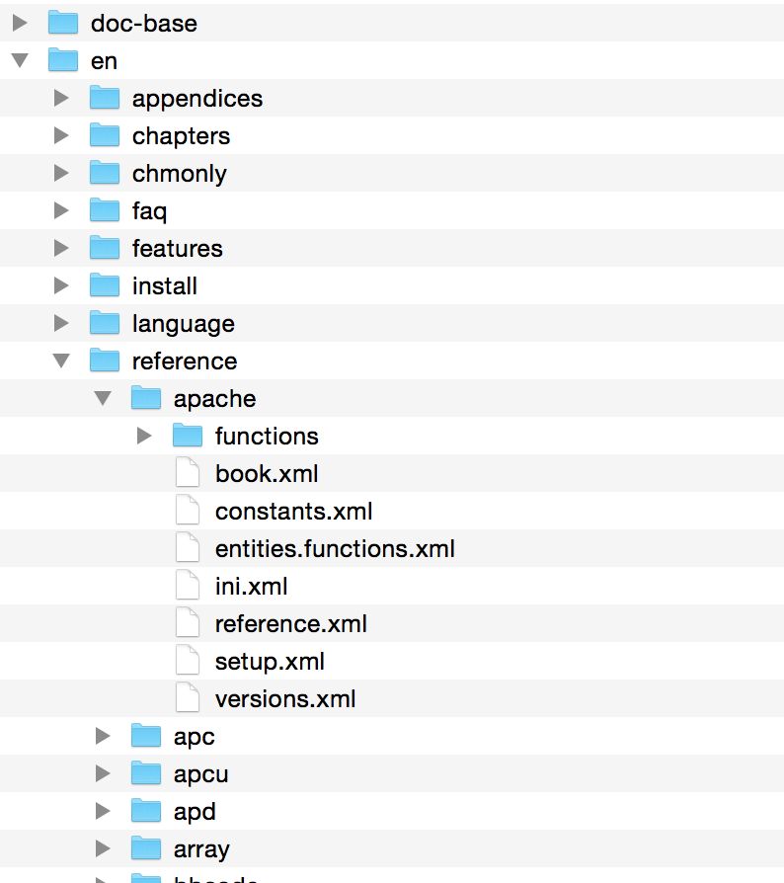Screen dimensions: 784x883
Task: Select the entities.functions.xml file name
Action: (x=335, y=548)
